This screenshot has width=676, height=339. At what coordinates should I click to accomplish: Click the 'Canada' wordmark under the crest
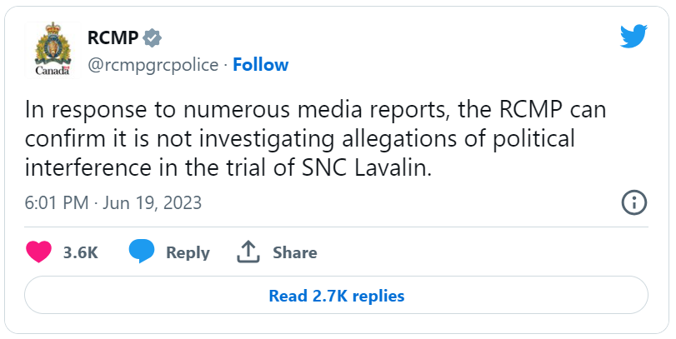(x=53, y=71)
